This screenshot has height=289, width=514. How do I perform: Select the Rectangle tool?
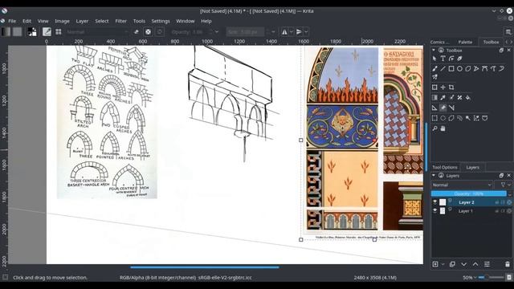click(x=451, y=69)
